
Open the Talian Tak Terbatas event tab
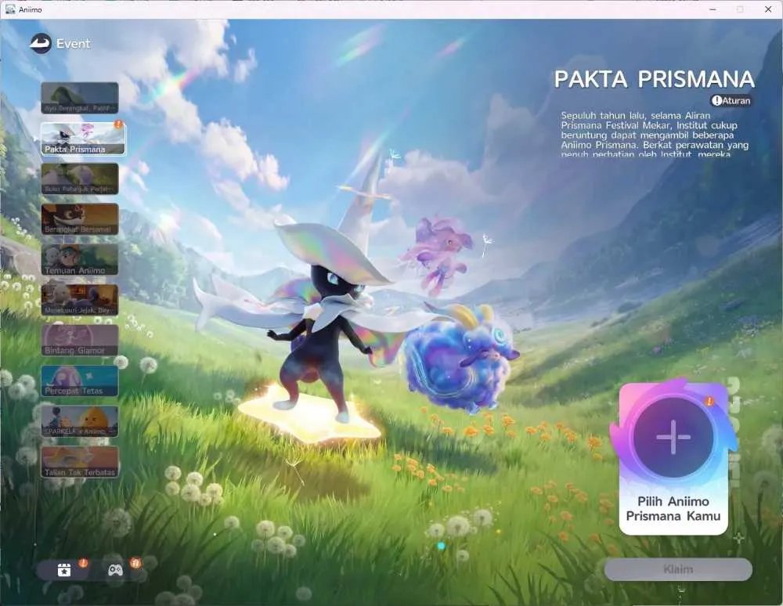click(80, 462)
